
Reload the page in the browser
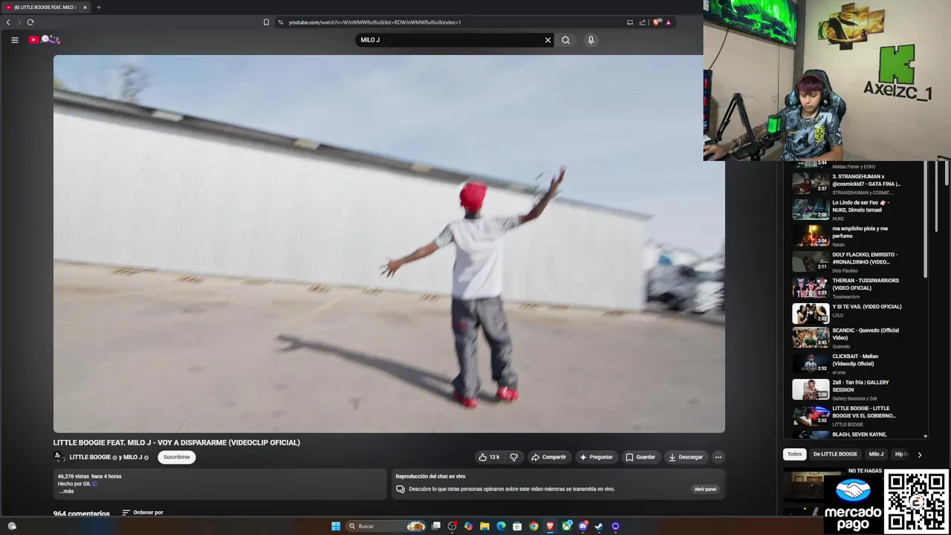(x=30, y=22)
